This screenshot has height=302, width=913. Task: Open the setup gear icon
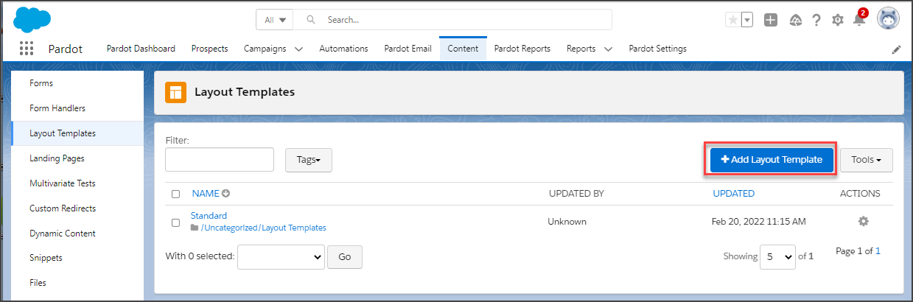pos(838,21)
